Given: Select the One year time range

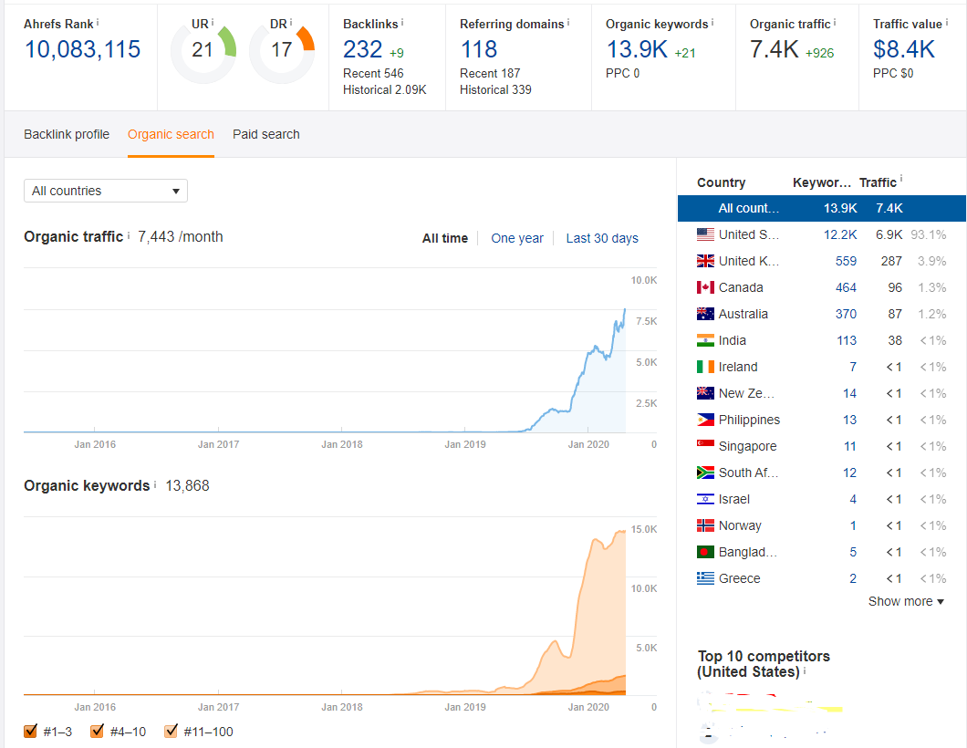Looking at the screenshot, I should coord(516,238).
